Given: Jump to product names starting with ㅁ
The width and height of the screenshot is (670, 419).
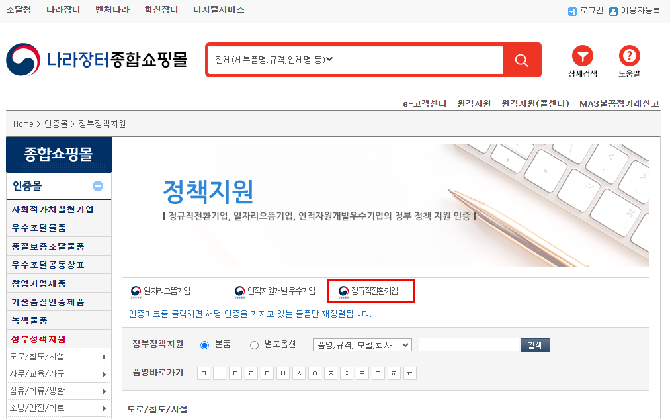Looking at the screenshot, I should tap(267, 373).
